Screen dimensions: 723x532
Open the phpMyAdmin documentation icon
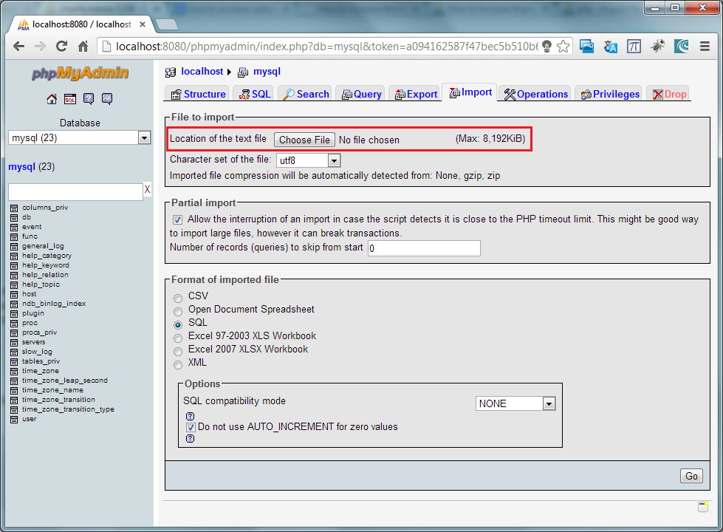tap(89, 99)
